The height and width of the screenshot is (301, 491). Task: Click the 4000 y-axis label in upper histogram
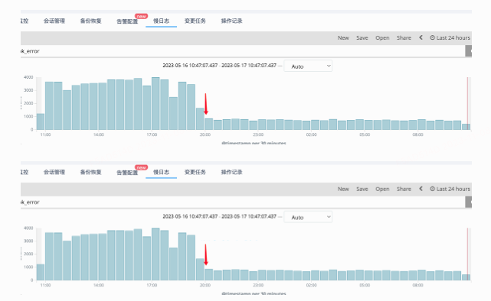(28, 77)
